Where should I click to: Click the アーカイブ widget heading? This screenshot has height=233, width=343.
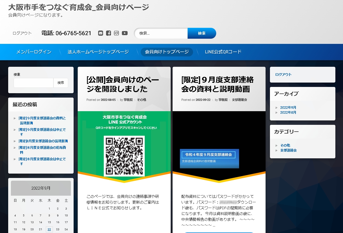tap(286, 94)
